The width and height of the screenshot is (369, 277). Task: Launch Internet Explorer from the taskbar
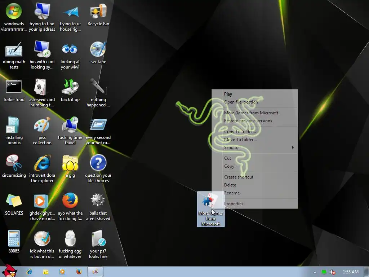[30, 272]
